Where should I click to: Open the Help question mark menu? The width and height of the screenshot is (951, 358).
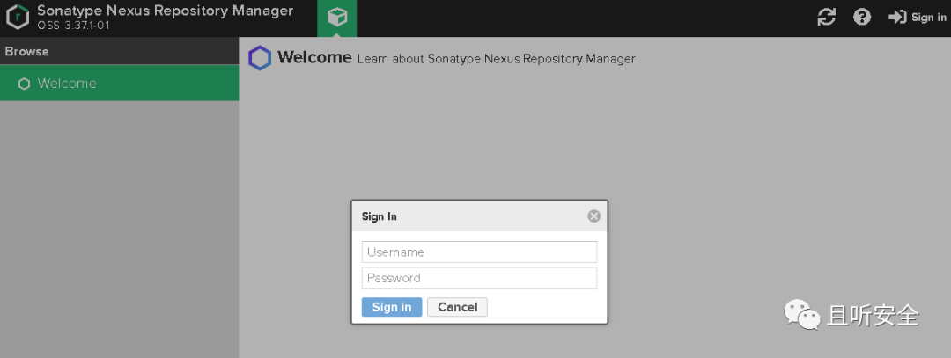(x=862, y=17)
